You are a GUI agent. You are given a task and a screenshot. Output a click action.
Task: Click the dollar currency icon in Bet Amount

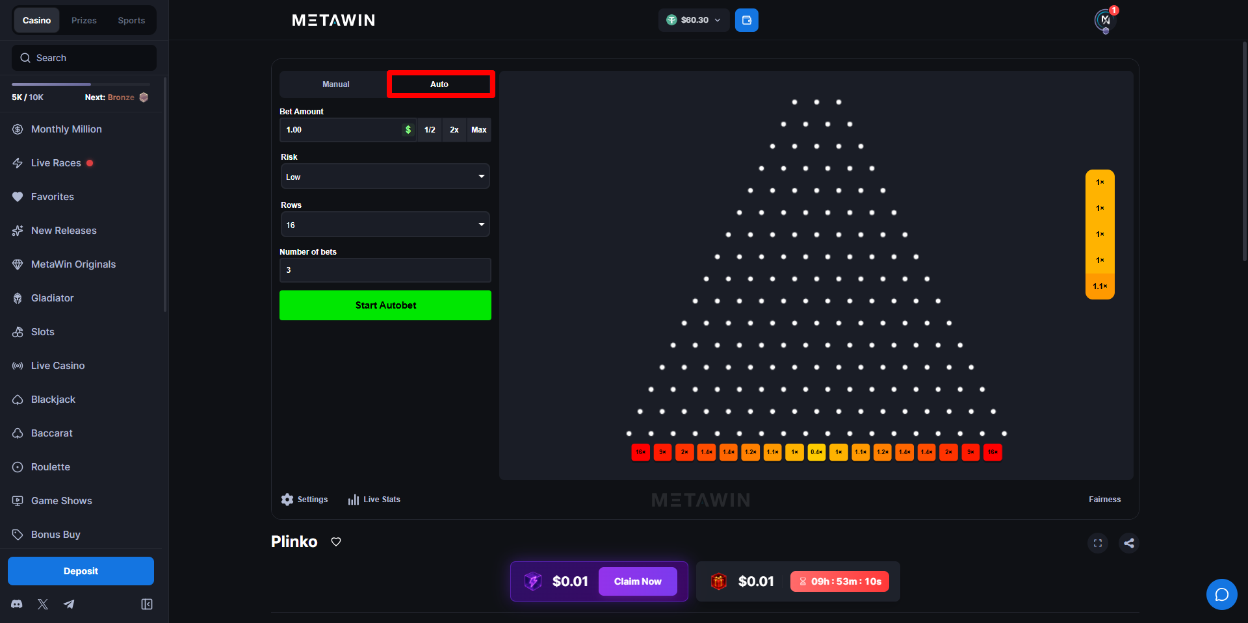tap(408, 130)
